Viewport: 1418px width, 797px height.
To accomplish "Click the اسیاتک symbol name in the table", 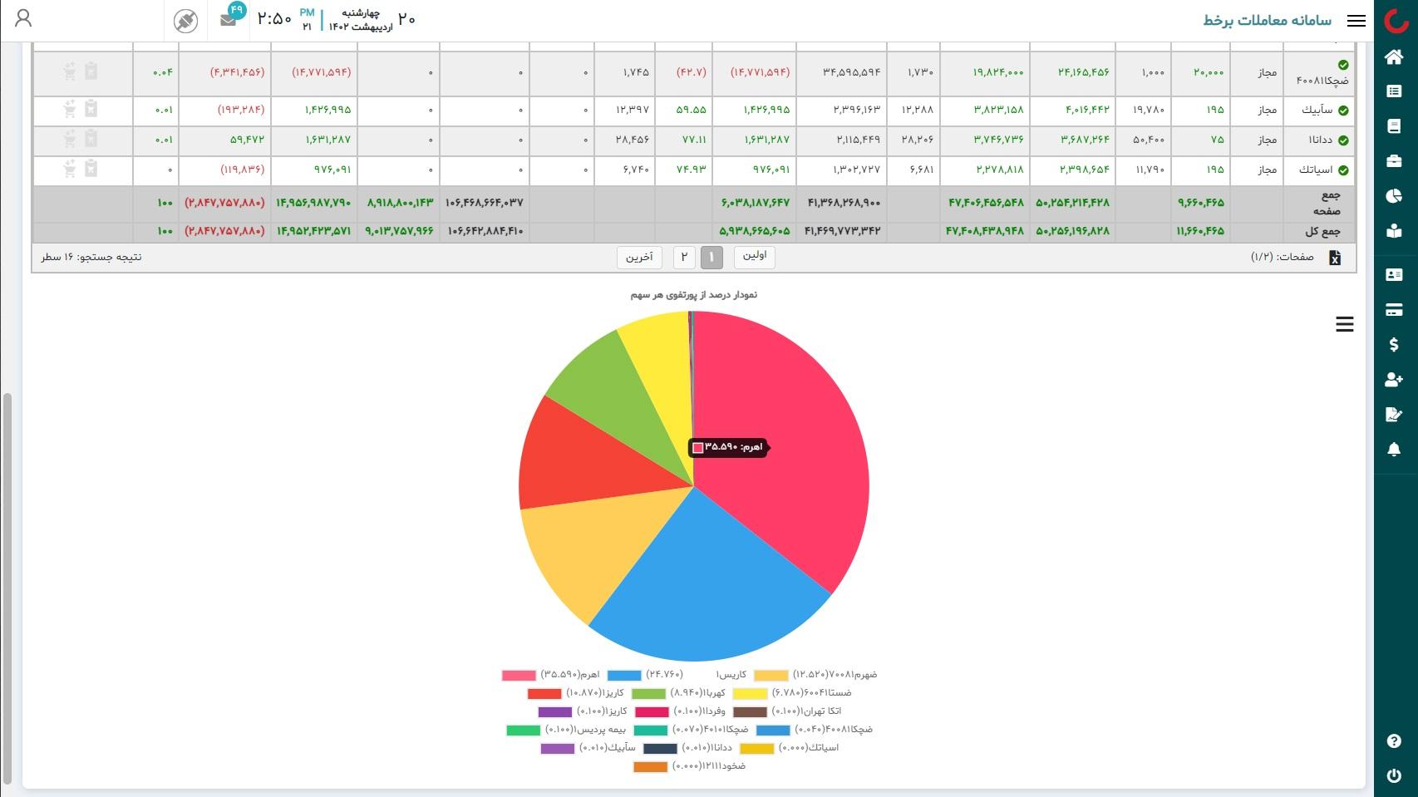I will click(1315, 170).
